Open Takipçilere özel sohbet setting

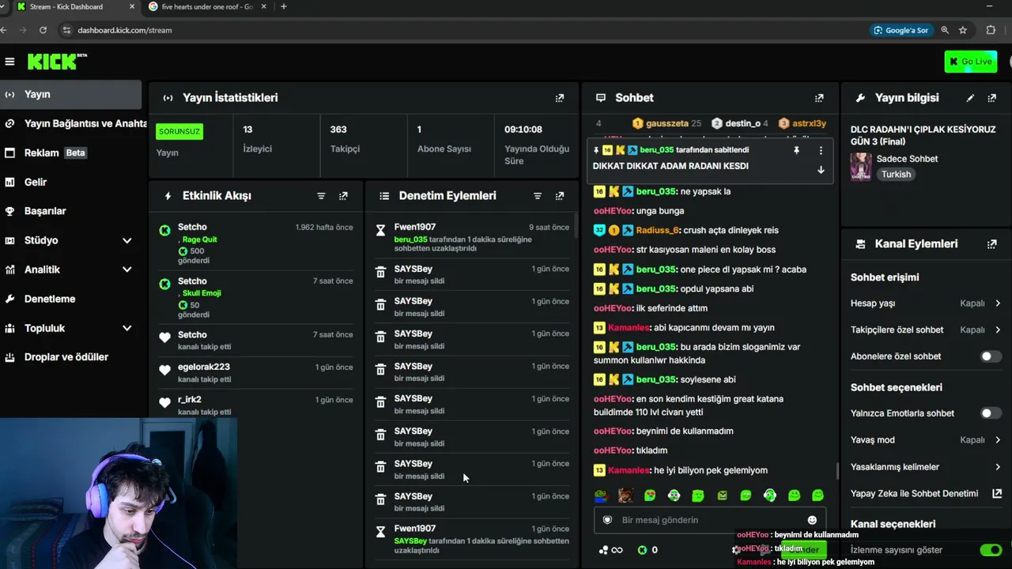926,330
